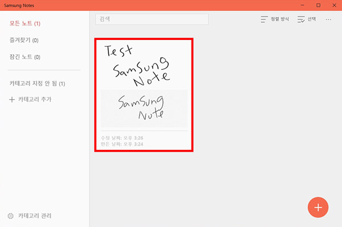Open 즐겨찾기 (0) section
342x227 pixels.
click(24, 40)
